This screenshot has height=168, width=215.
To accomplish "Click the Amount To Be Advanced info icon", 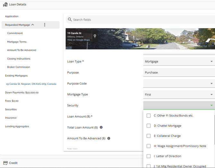I will 109,138.
